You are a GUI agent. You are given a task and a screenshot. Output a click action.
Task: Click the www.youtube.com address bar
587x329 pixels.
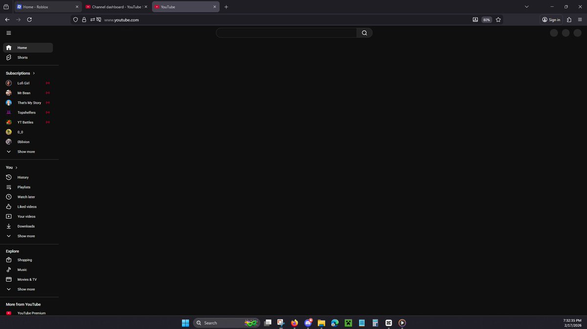point(286,20)
